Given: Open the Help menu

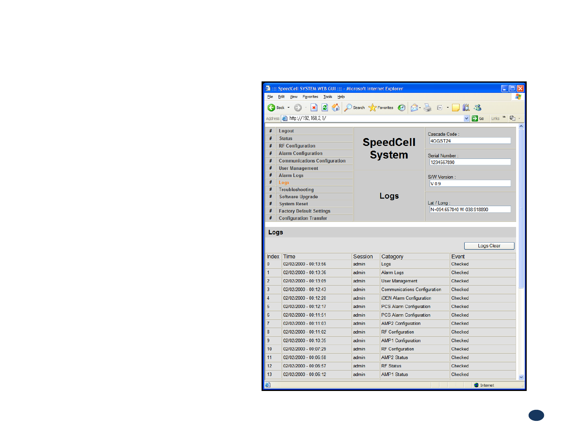Looking at the screenshot, I should (341, 97).
